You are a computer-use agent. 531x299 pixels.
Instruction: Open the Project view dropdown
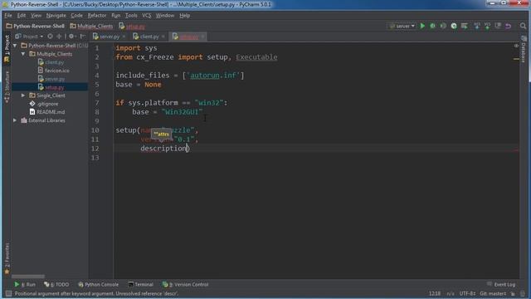click(30, 37)
